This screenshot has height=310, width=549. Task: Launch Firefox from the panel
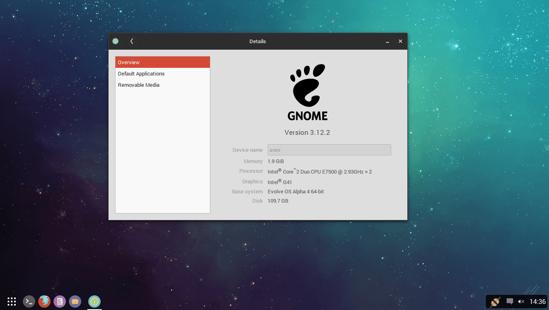tap(44, 301)
